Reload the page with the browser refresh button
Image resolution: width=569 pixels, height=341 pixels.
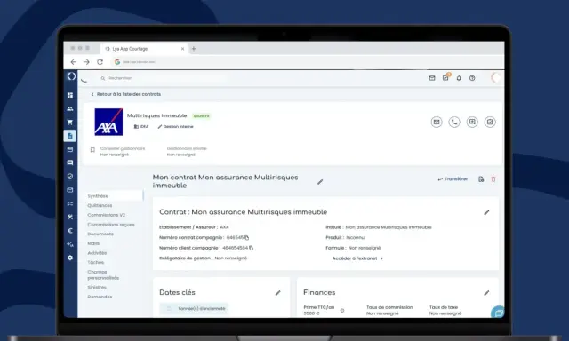100,62
